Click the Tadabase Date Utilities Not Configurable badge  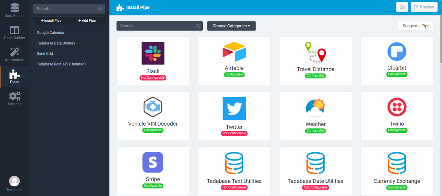click(x=315, y=188)
